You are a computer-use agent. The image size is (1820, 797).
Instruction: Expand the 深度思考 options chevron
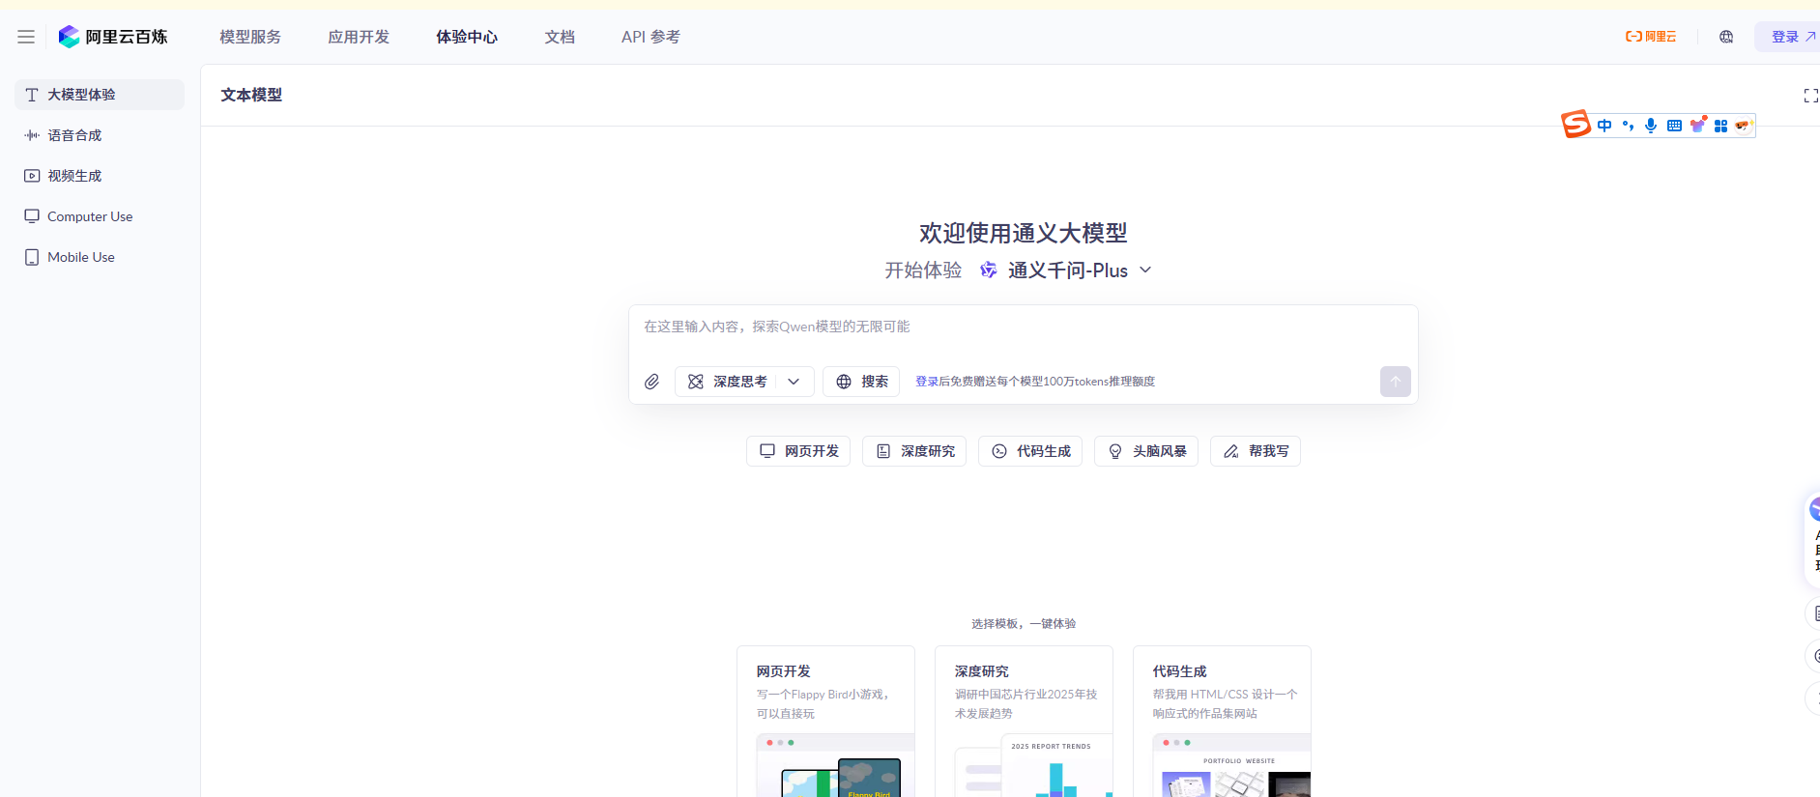[794, 382]
